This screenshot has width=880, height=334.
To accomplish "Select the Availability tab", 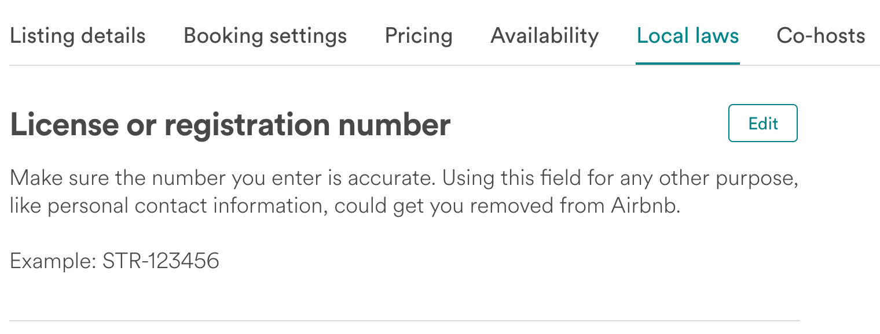I will (x=544, y=36).
